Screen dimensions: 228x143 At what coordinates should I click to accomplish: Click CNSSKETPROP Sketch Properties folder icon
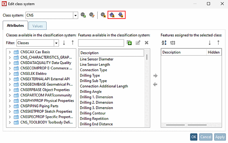(16, 112)
